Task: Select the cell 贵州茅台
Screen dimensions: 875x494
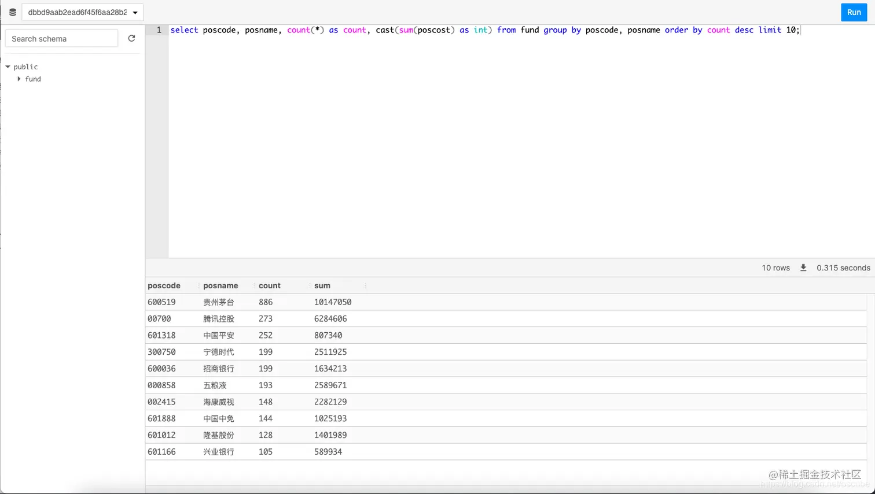Action: (218, 302)
